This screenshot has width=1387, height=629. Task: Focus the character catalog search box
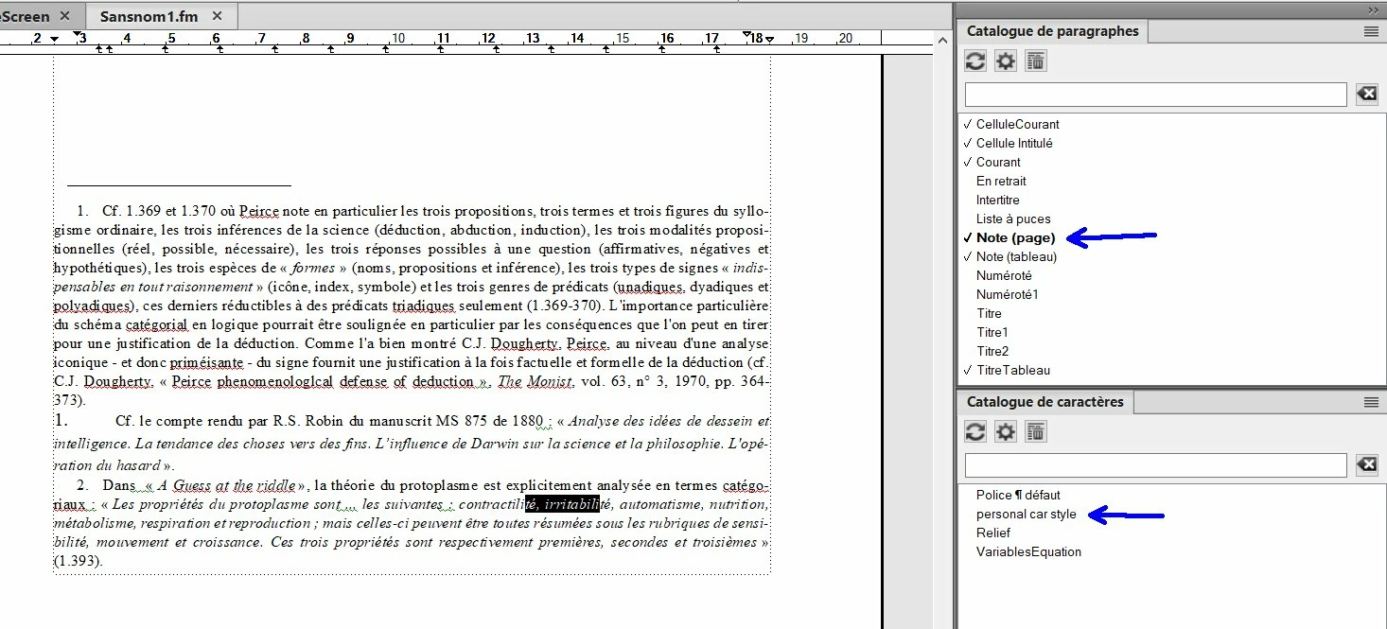pyautogui.click(x=1155, y=464)
